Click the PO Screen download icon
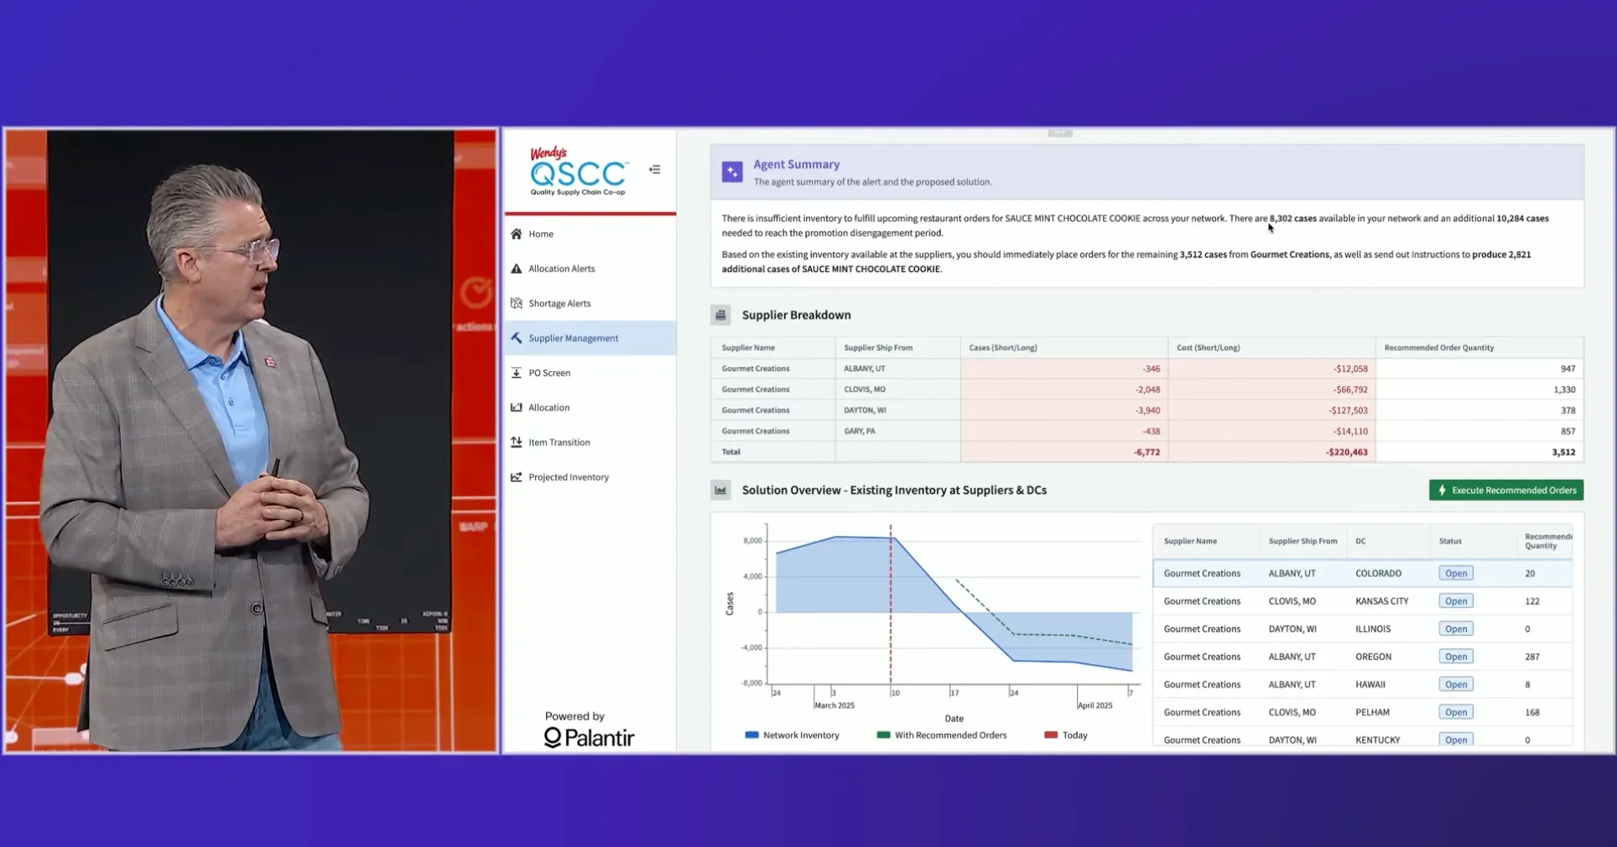The image size is (1617, 847). [517, 372]
